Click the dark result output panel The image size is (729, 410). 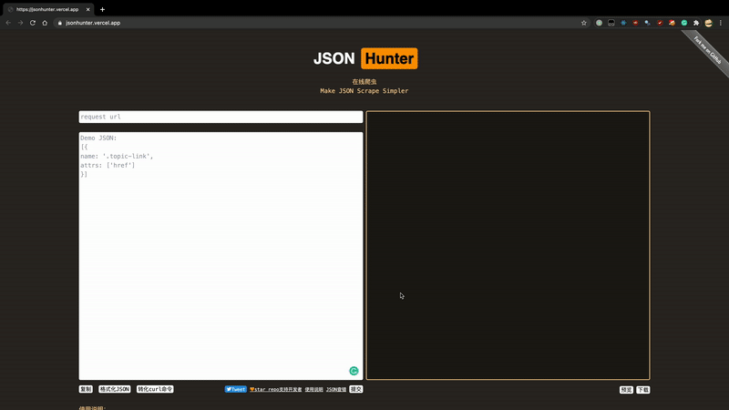tap(508, 245)
